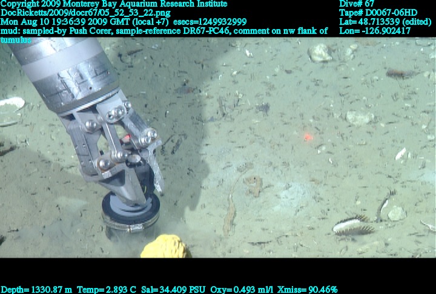The image size is (436, 294).
Task: Select the Xmiss= 90.46% reading
Action: (307, 290)
